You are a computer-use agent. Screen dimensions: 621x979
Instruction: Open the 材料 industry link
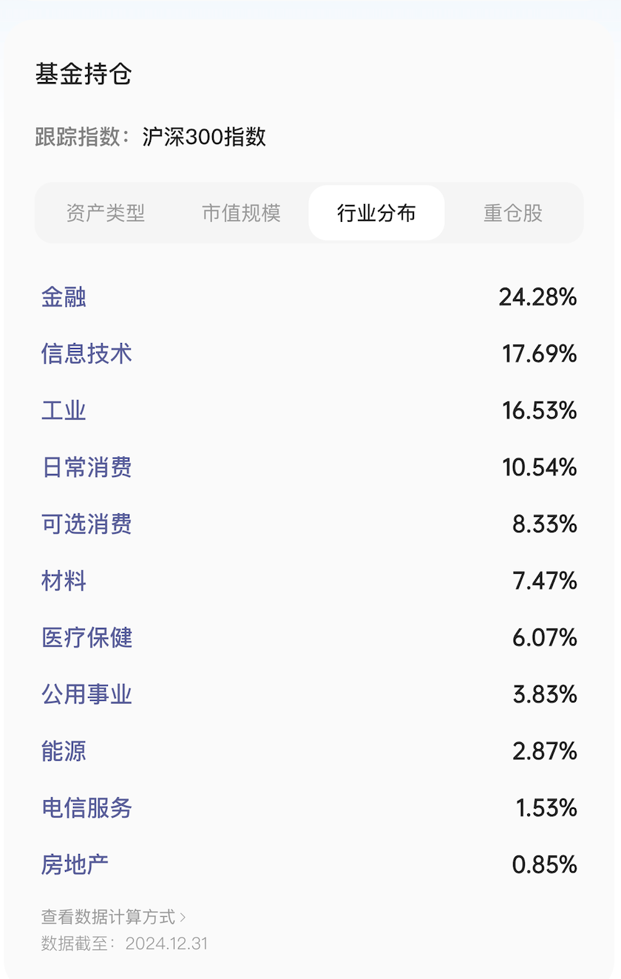(x=64, y=580)
